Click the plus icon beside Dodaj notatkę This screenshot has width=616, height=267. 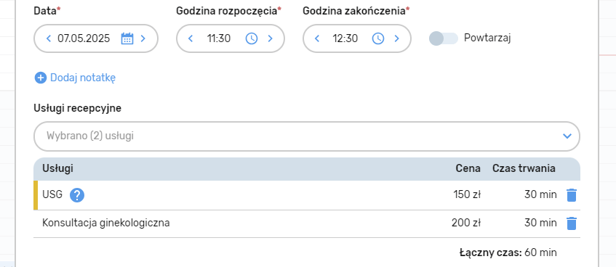[x=41, y=78]
